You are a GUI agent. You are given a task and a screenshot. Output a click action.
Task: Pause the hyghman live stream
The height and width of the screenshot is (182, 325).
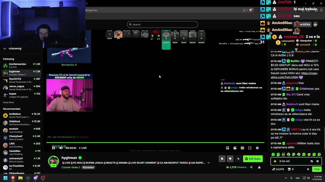click(x=53, y=148)
